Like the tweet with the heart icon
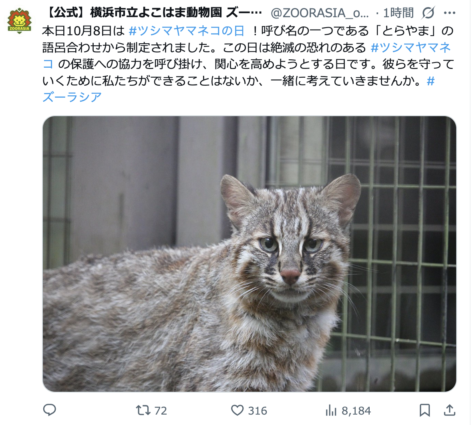 click(237, 410)
